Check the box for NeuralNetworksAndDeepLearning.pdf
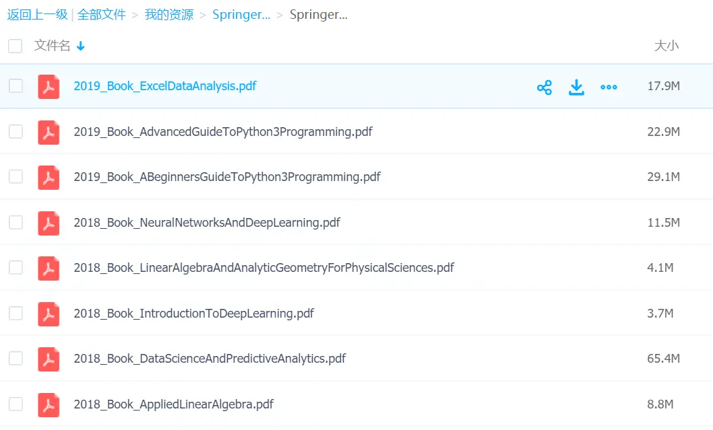 point(16,222)
